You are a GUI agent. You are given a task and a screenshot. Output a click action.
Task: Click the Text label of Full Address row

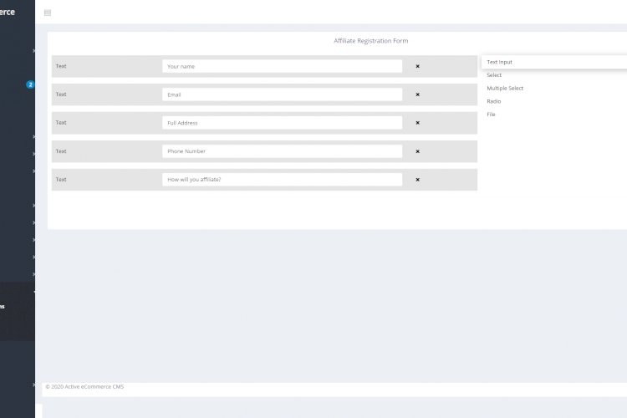[x=61, y=123]
